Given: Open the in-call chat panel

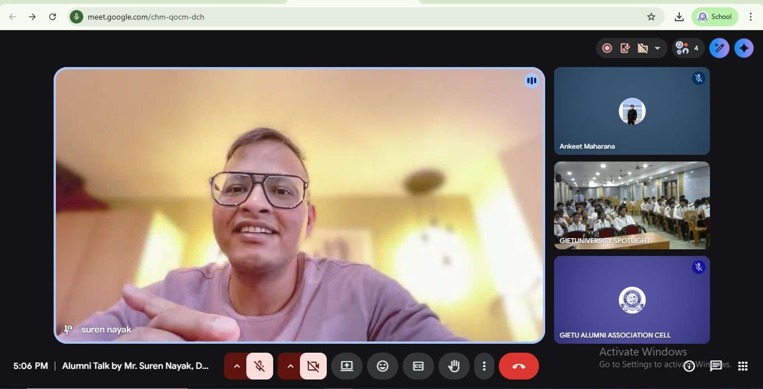Looking at the screenshot, I should point(716,366).
